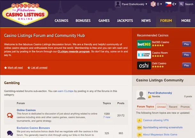Click Play for Casino Room

(186, 55)
